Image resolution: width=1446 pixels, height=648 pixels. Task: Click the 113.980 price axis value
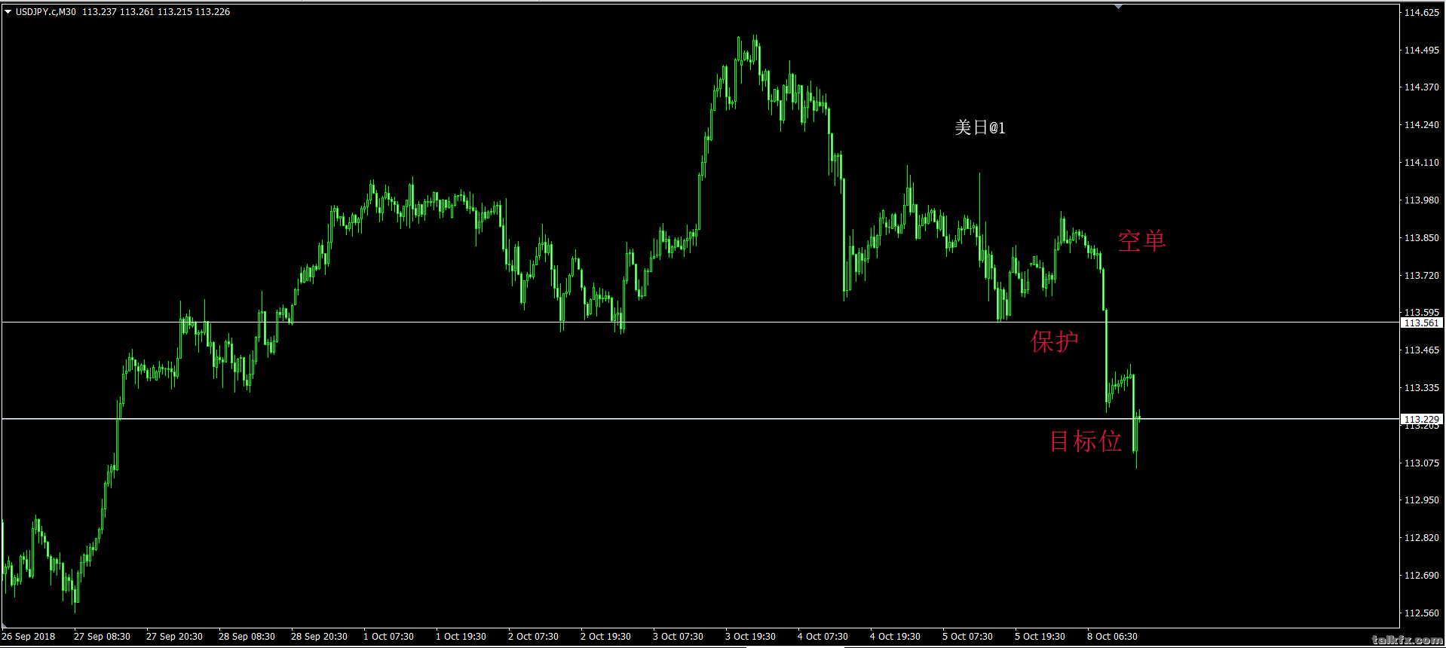(1422, 200)
